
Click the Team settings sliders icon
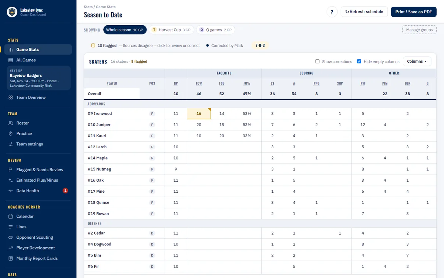(x=11, y=144)
